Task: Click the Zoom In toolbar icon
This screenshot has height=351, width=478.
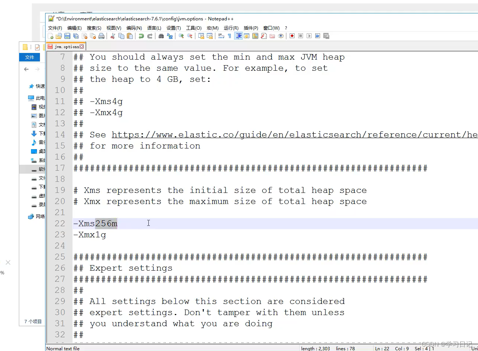Action: coord(181,36)
